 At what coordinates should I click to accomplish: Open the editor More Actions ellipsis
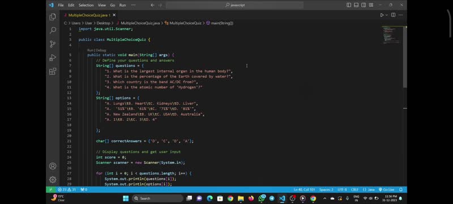click(x=401, y=15)
